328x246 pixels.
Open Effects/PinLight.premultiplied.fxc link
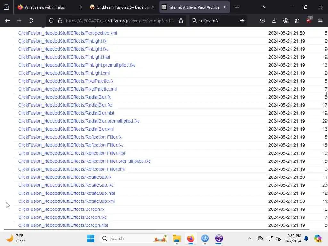(77, 65)
